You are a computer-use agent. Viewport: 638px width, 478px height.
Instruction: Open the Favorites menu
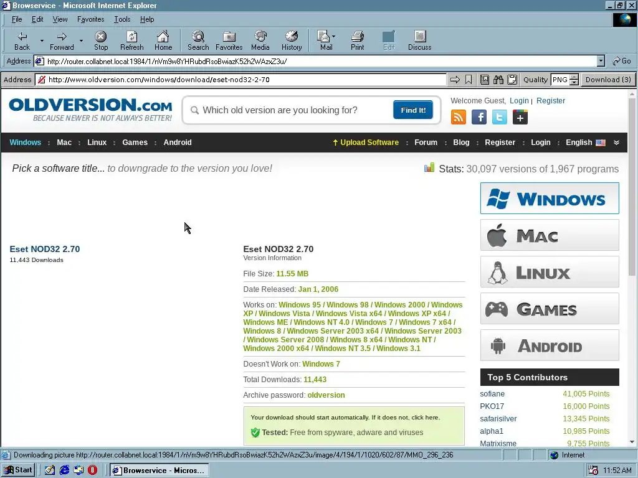pos(91,19)
